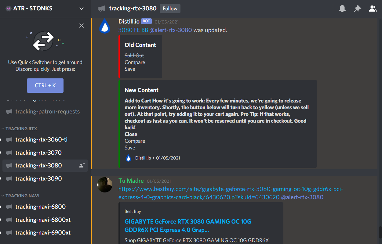The height and width of the screenshot is (244, 382).
Task: Open tracking-rtx-3060-ti channel
Action: coord(45,140)
